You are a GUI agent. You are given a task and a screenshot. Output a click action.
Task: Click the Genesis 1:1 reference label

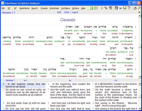[x=9, y=13]
